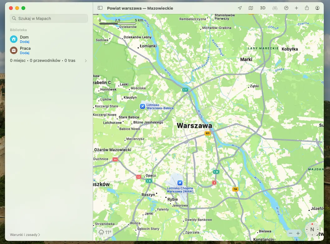Show current location with arrow icon
The image size is (330, 244).
pos(240,8)
